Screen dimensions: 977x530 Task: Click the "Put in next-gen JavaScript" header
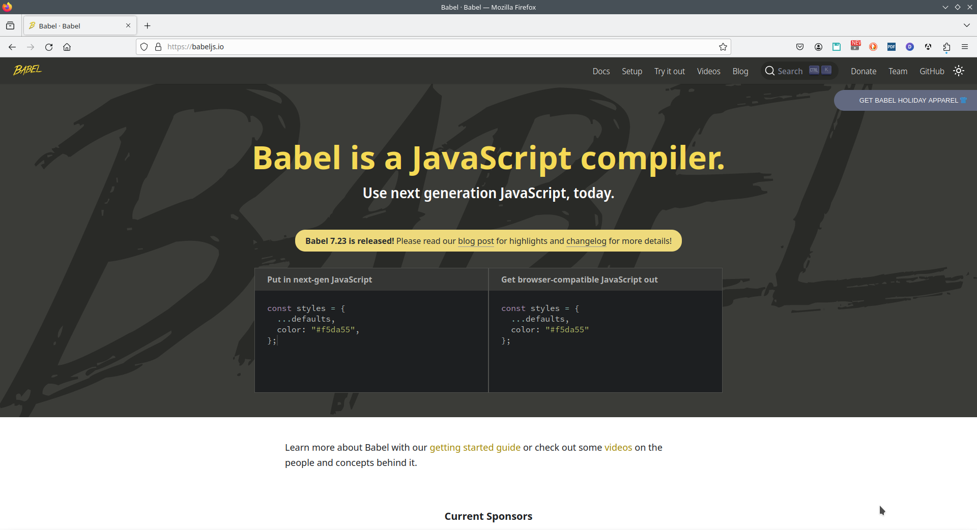tap(320, 279)
